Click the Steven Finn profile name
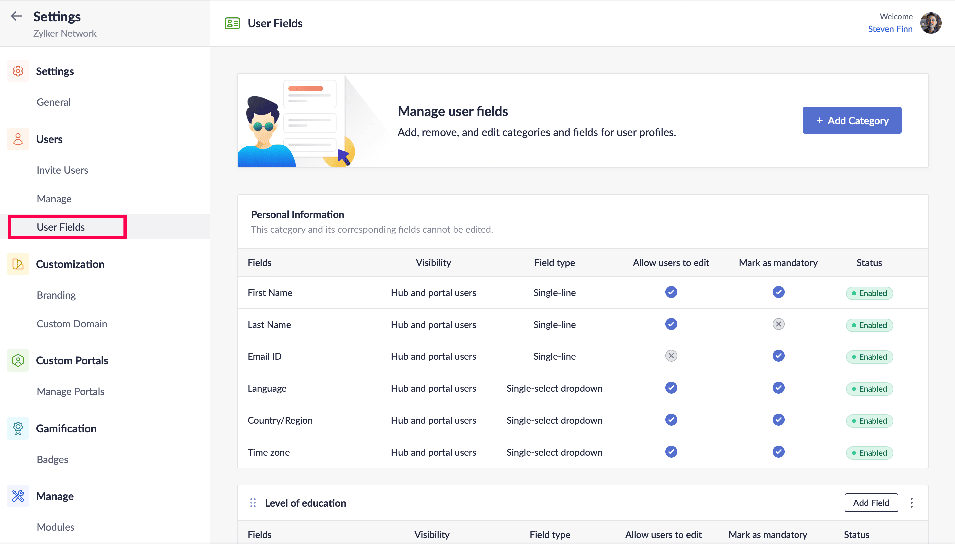The height and width of the screenshot is (544, 955). (890, 29)
